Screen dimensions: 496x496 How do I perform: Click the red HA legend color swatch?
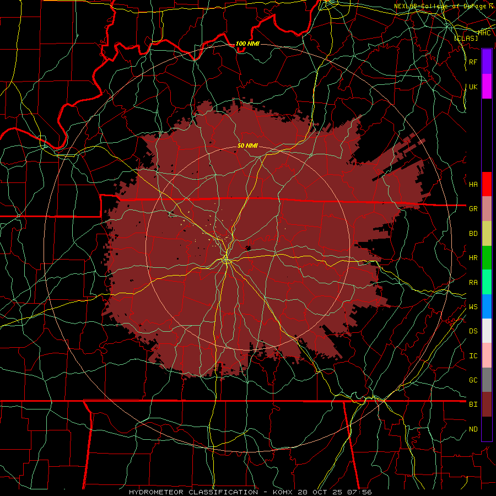coord(487,184)
